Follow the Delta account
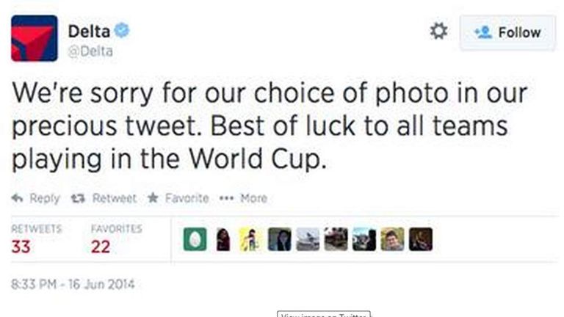 (507, 32)
